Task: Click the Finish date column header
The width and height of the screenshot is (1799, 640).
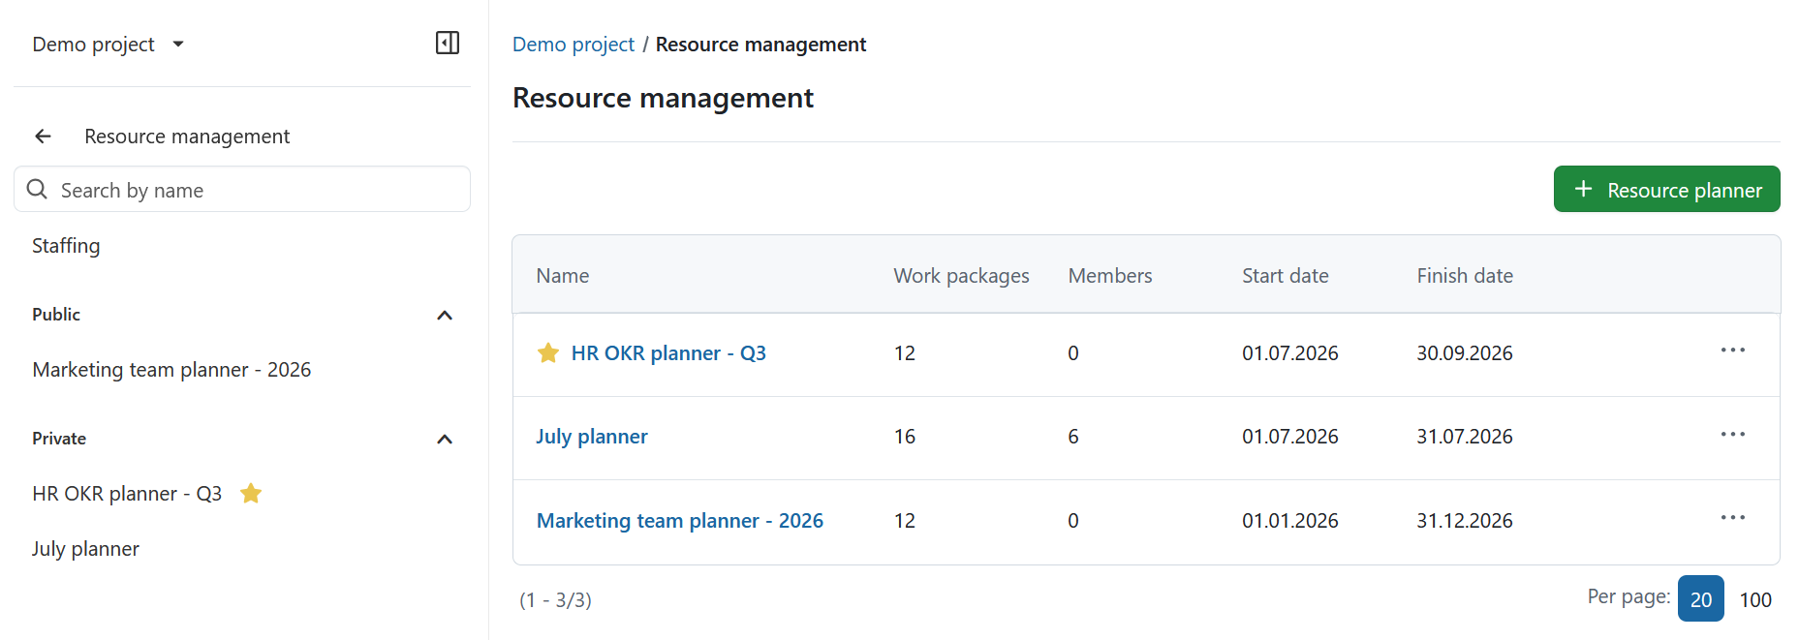Action: (1465, 276)
